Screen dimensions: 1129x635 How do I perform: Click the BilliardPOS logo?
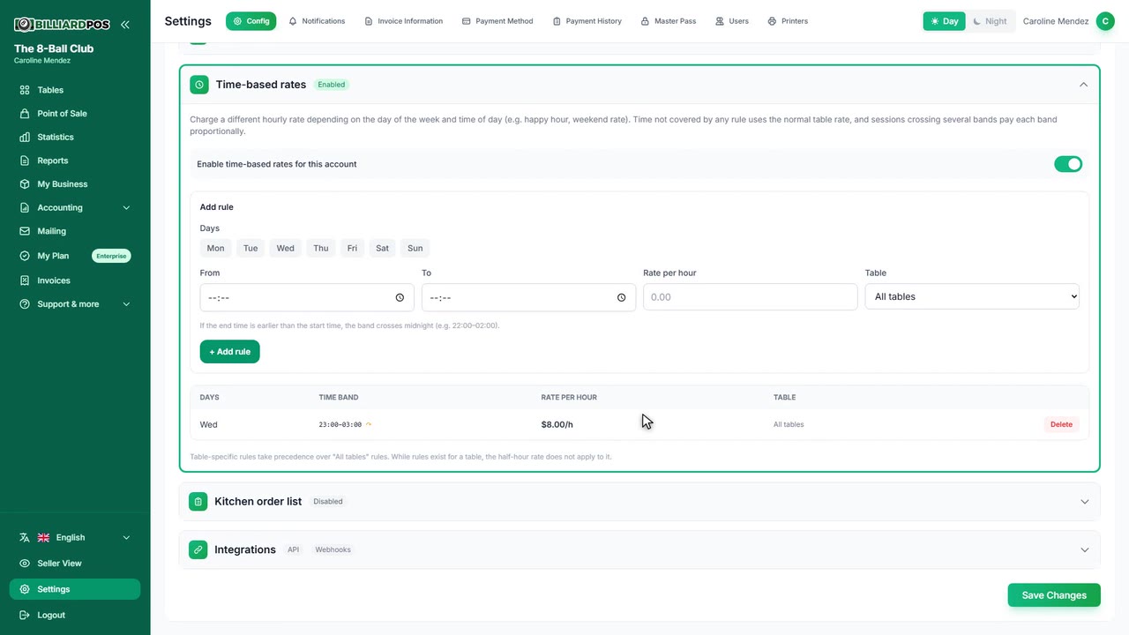coord(62,25)
